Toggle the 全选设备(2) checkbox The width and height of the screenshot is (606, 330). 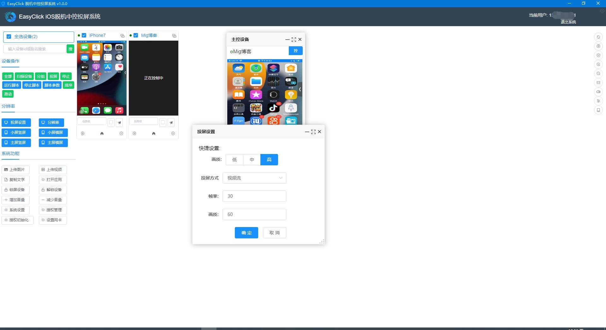tap(9, 37)
